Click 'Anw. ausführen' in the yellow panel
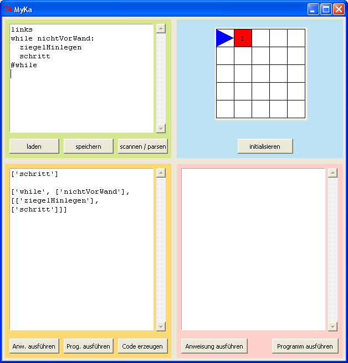 point(34,346)
